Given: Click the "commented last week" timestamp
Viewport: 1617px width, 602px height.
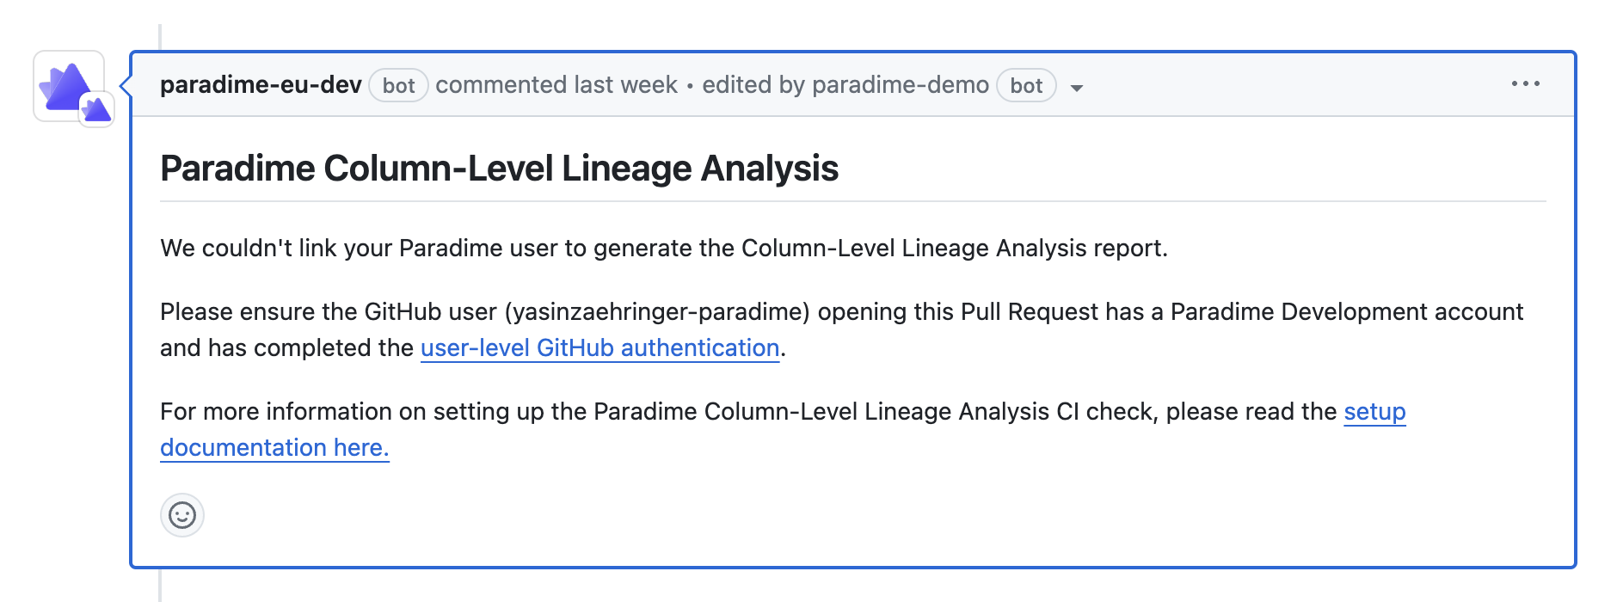Looking at the screenshot, I should click(556, 85).
